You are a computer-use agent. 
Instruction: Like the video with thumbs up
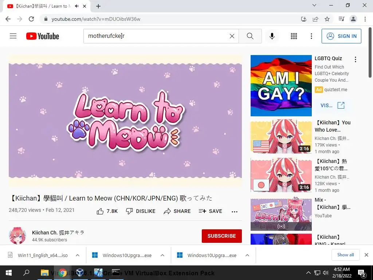pyautogui.click(x=107, y=211)
